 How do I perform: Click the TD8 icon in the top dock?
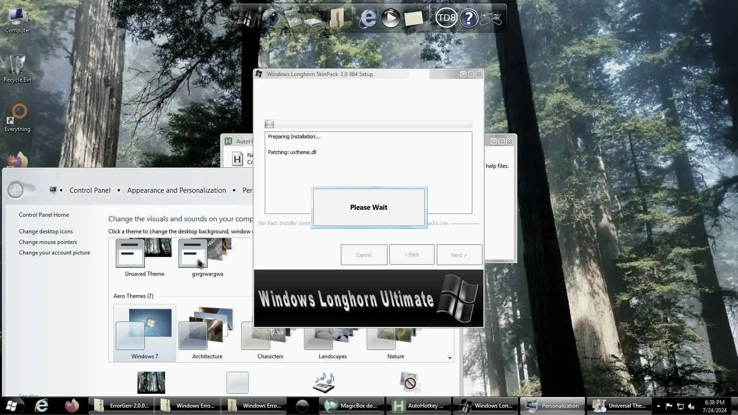[446, 18]
